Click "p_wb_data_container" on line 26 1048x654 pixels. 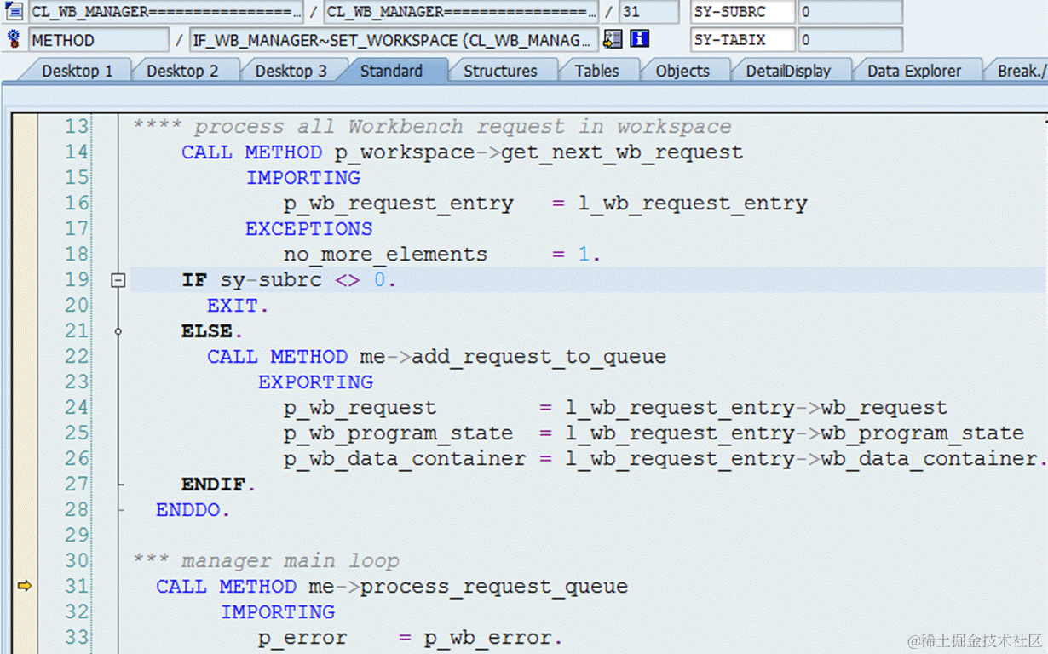[x=405, y=459]
